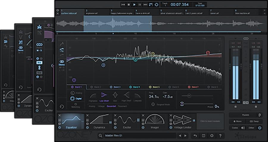
Task: Select track 1 tab in track list
Action: pos(72,12)
